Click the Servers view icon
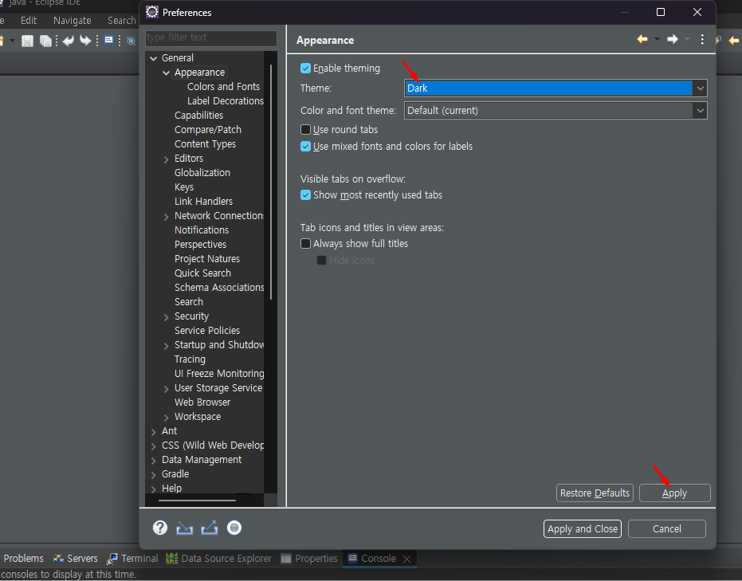The width and height of the screenshot is (742, 581). [x=59, y=559]
